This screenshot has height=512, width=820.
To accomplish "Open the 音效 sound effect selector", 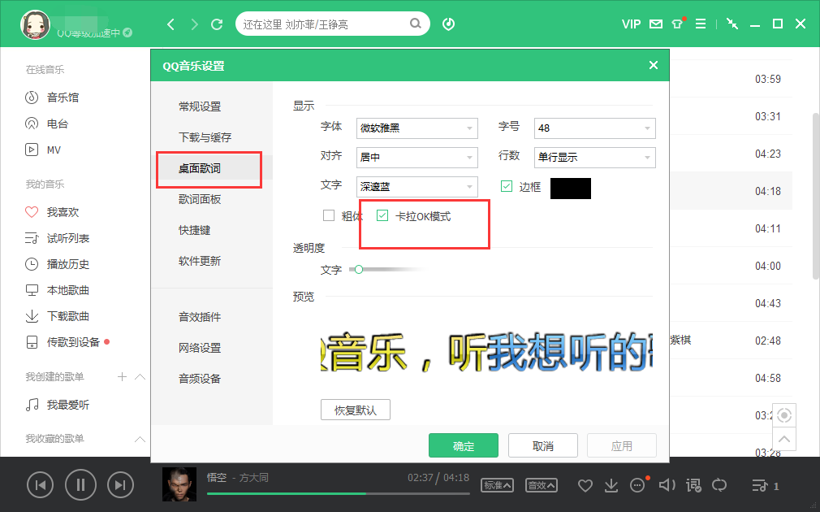I will point(541,485).
